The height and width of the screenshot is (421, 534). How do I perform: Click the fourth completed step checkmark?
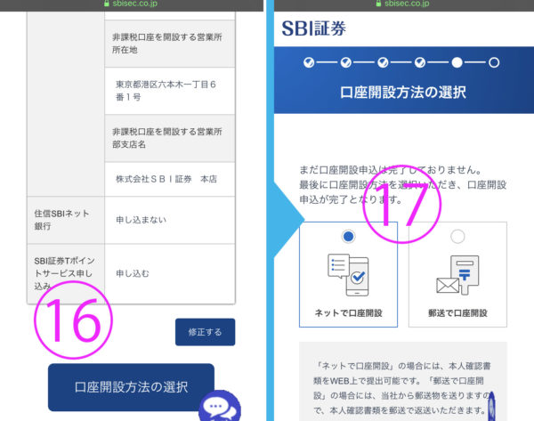click(420, 62)
